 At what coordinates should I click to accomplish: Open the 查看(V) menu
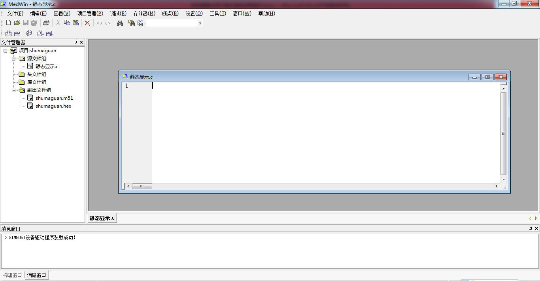click(62, 13)
